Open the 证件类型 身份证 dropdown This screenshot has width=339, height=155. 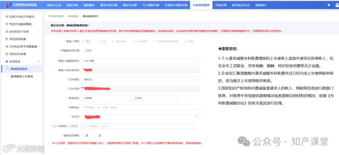click(x=140, y=80)
